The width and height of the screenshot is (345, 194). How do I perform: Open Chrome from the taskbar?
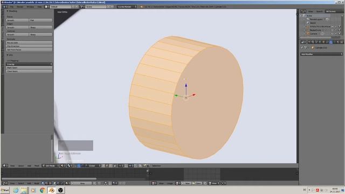pos(42,190)
